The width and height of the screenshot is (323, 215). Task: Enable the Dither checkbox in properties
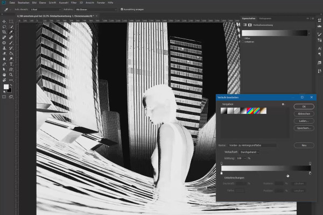click(243, 38)
